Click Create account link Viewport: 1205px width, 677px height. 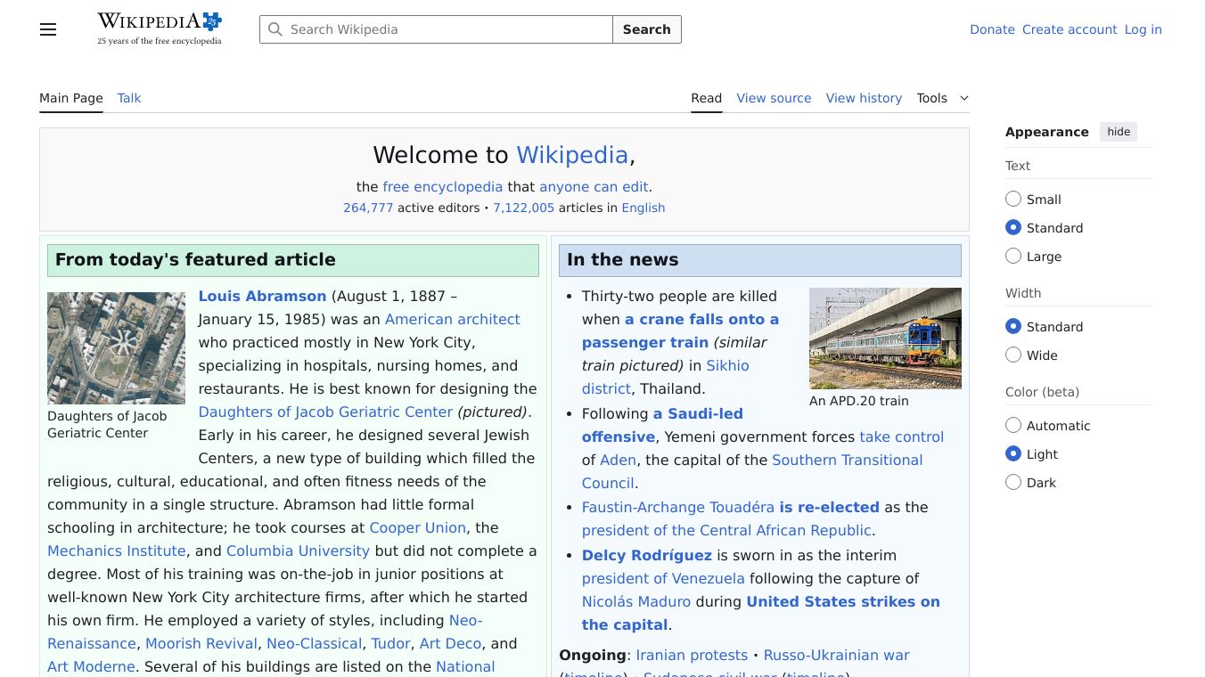coord(1070,29)
